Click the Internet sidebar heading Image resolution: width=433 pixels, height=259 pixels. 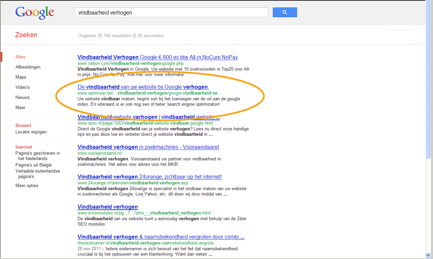[x=24, y=147]
